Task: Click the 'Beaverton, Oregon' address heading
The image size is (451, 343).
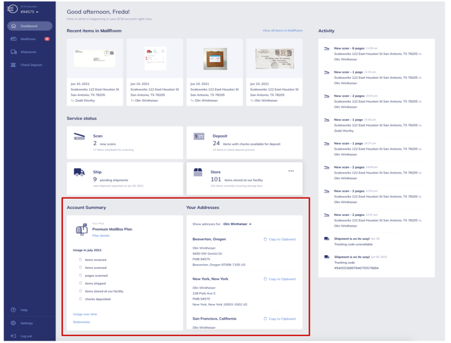Action: click(x=209, y=239)
